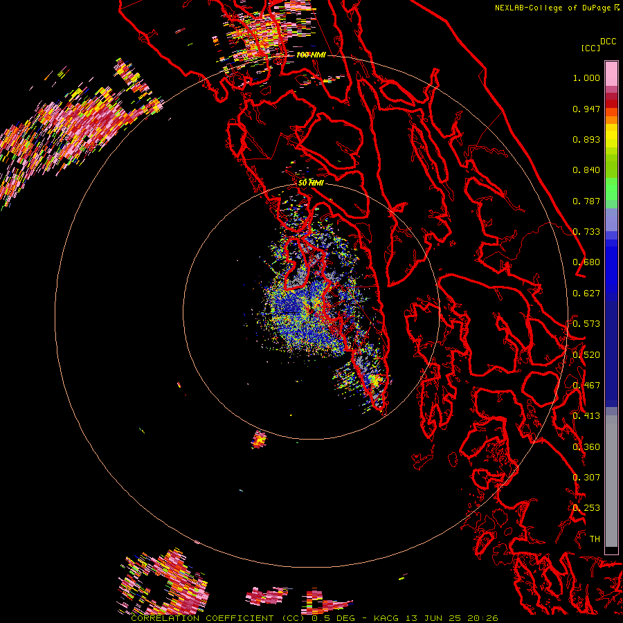Select the 0.893 legend value
Screen dimensions: 623x623
586,139
